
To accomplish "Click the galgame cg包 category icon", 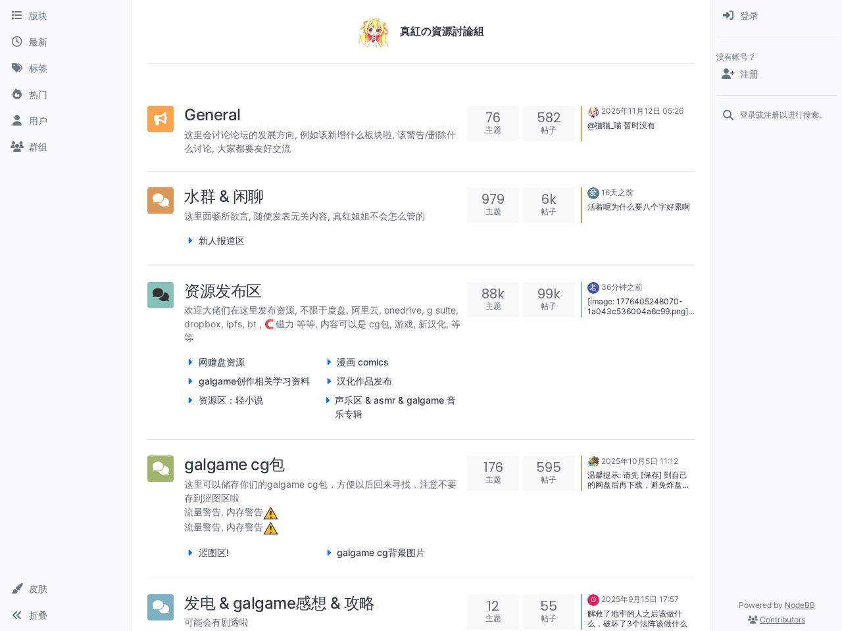I will [x=161, y=469].
